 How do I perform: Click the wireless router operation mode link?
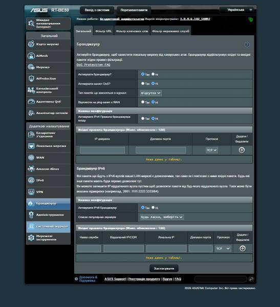pyautogui.click(x=122, y=19)
